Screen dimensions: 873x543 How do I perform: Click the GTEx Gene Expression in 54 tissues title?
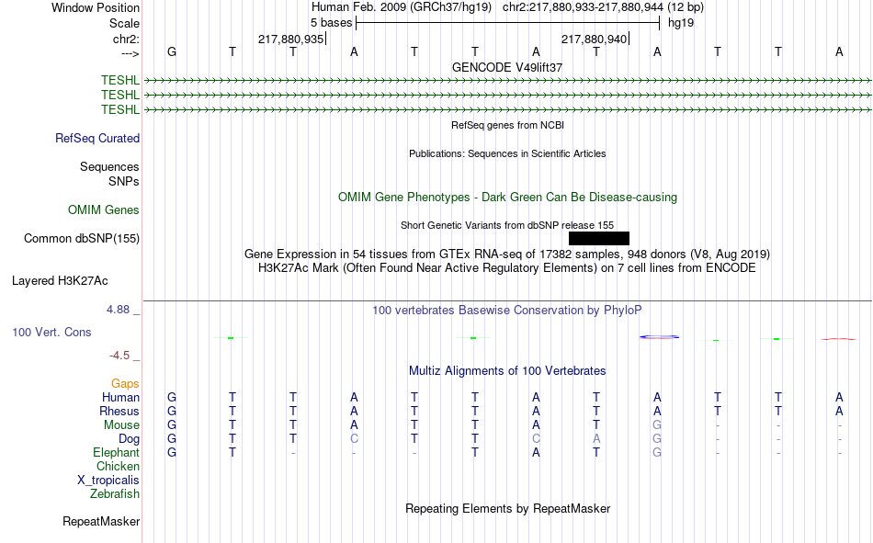coord(507,254)
